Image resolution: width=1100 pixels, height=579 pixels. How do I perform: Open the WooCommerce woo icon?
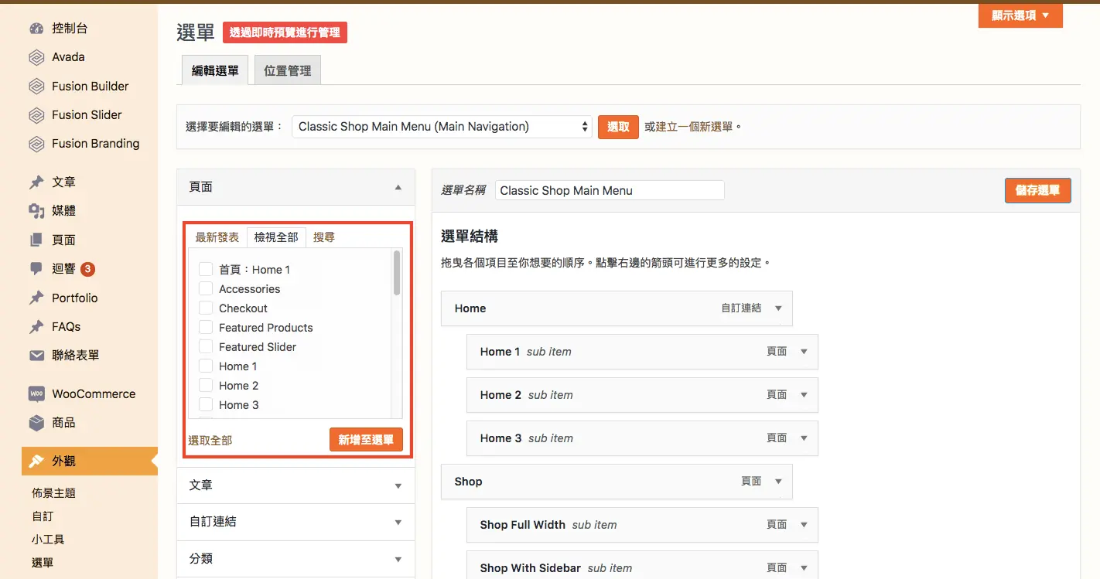pyautogui.click(x=36, y=394)
